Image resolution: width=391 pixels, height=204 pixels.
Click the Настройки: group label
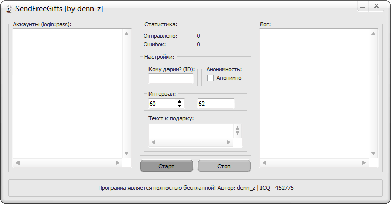[159, 57]
